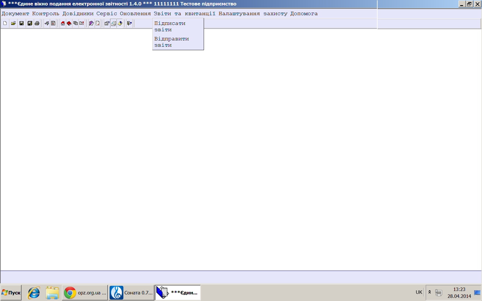
Task: Click the red house icon in toolbar
Action: pyautogui.click(x=63, y=23)
